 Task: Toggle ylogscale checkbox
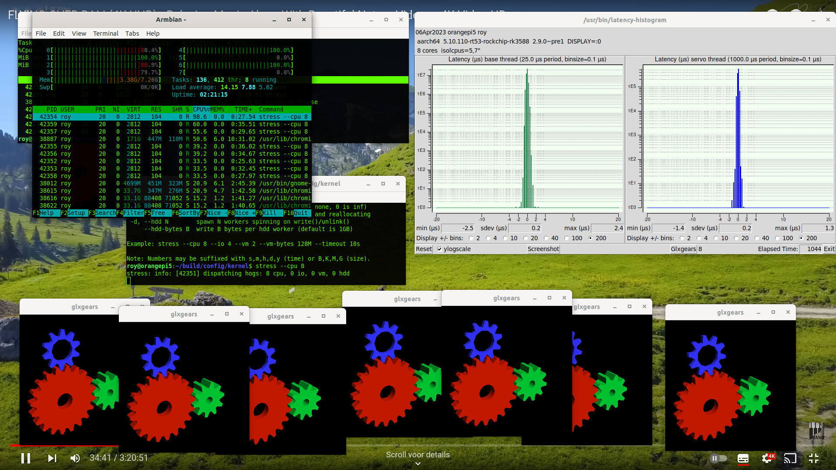pos(439,249)
